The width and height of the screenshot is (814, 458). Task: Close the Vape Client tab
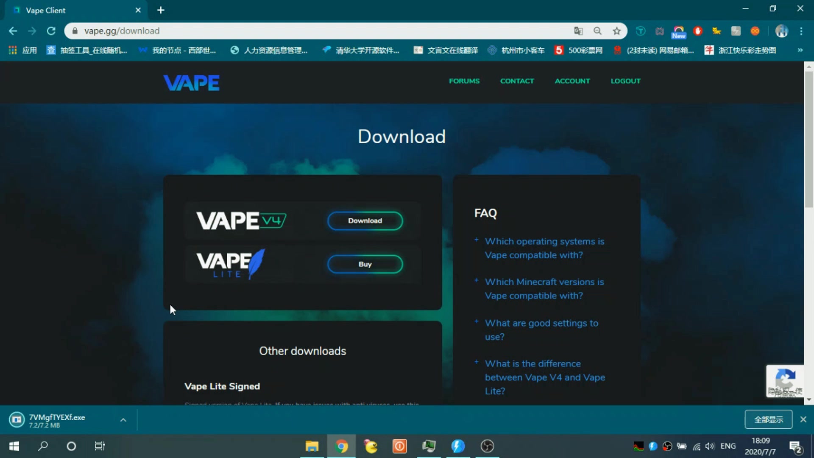pos(138,10)
